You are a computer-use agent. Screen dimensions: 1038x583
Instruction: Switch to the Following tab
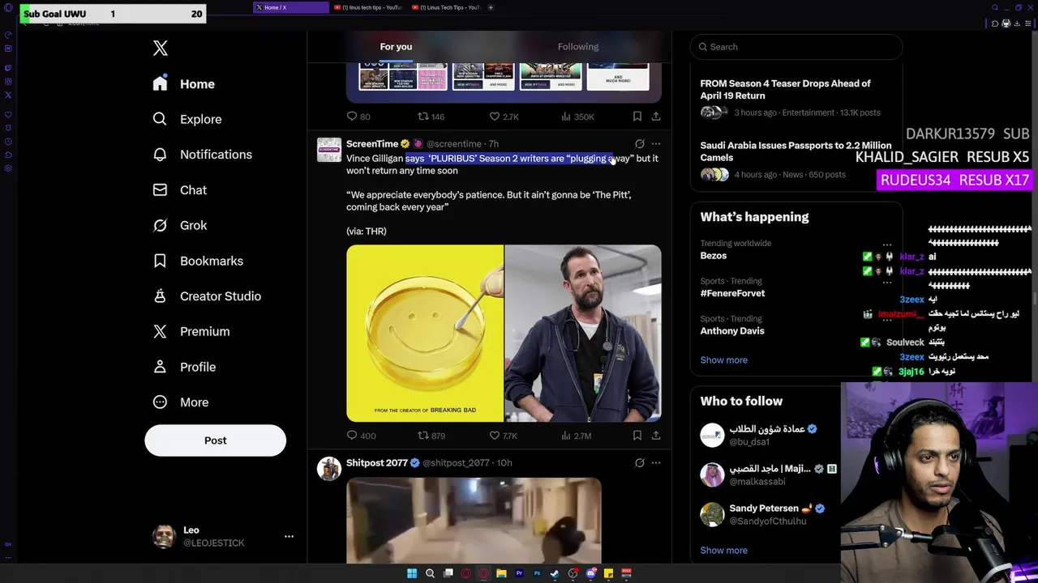(578, 47)
